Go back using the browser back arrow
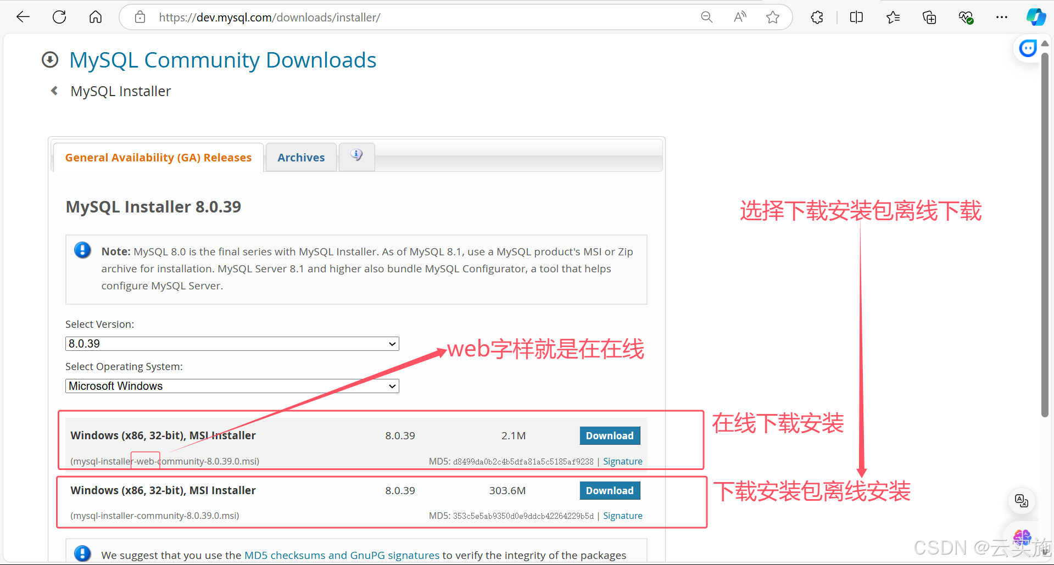Screen dimensions: 1054x565 point(23,17)
